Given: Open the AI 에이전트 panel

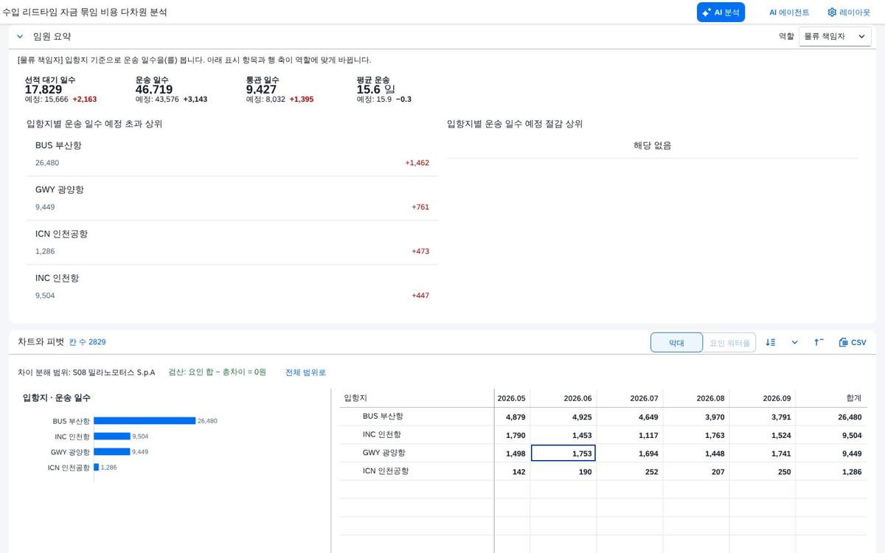Looking at the screenshot, I should [x=789, y=13].
